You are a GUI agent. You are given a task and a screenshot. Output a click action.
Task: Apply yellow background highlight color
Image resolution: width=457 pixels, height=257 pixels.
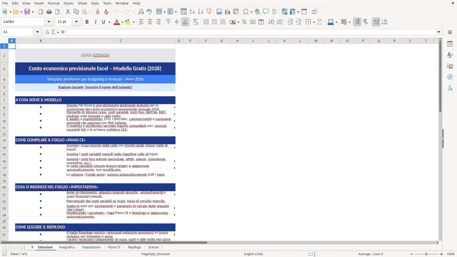pos(128,22)
